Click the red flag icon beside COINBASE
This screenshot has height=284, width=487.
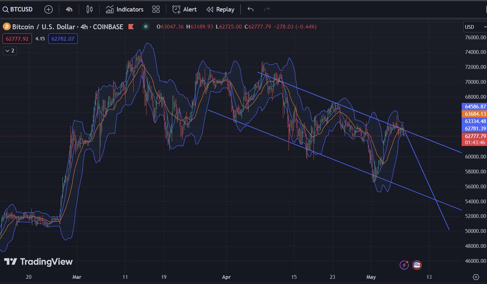(131, 27)
